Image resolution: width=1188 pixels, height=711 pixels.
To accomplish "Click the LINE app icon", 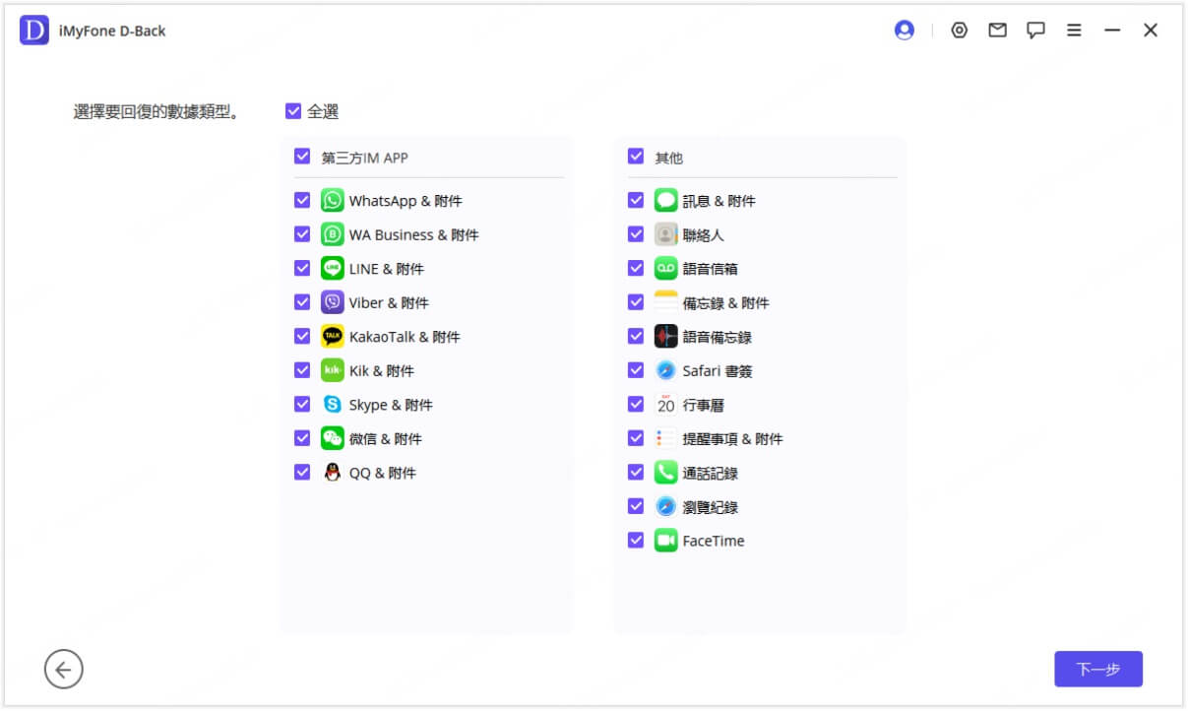I will (333, 269).
